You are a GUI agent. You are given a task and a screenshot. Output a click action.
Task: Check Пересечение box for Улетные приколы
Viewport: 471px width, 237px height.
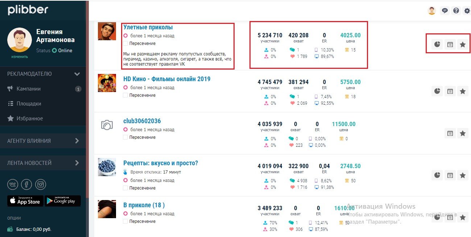click(125, 43)
